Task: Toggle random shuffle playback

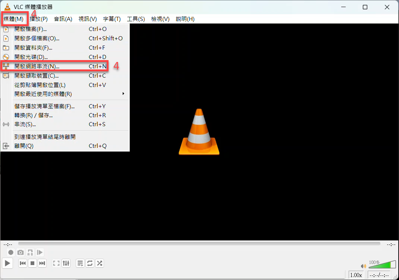Action: coord(100,263)
